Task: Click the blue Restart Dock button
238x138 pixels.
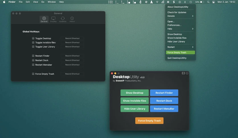Action: 164,101
